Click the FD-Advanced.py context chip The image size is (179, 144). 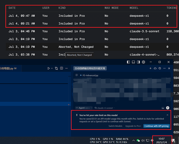pyautogui.click(x=89, y=75)
